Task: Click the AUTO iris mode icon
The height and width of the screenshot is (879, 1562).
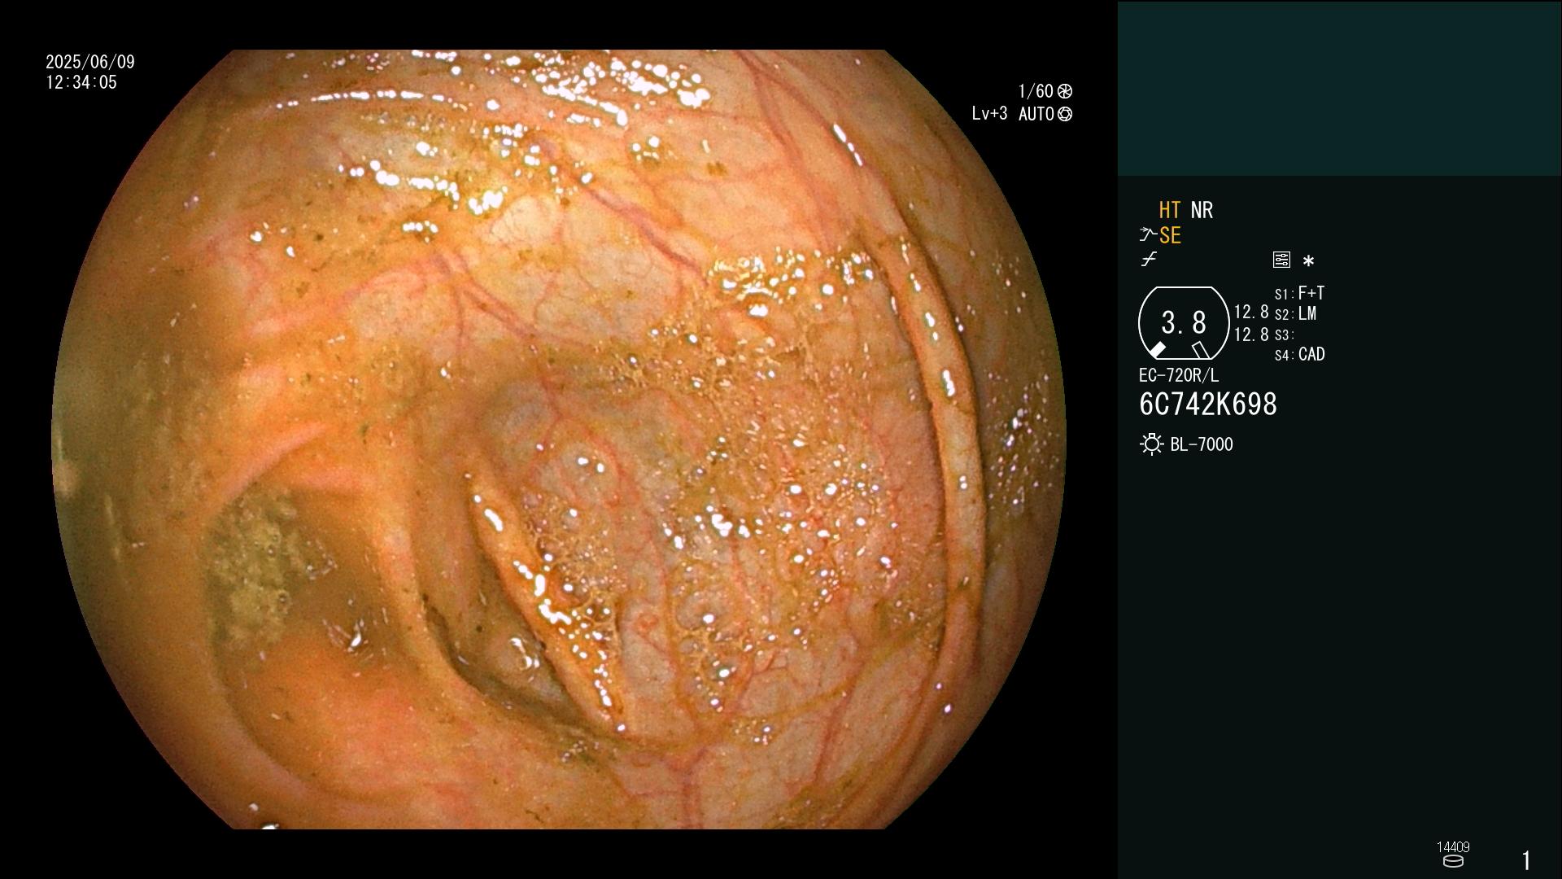Action: (x=1065, y=114)
